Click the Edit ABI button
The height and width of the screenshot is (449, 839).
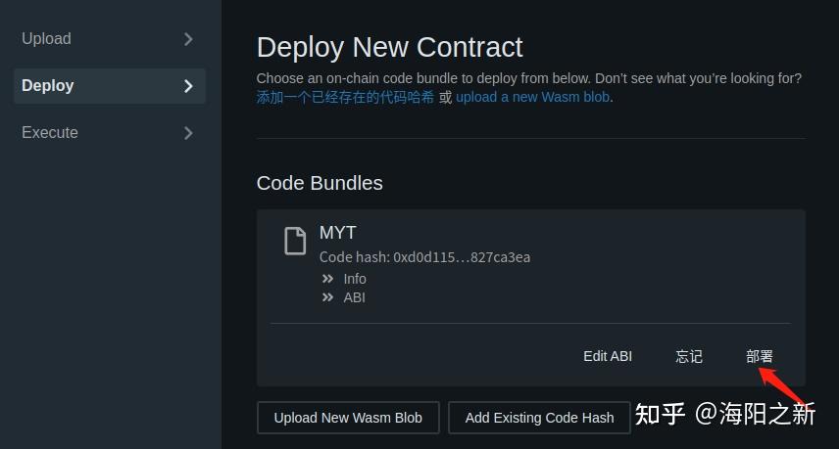608,356
